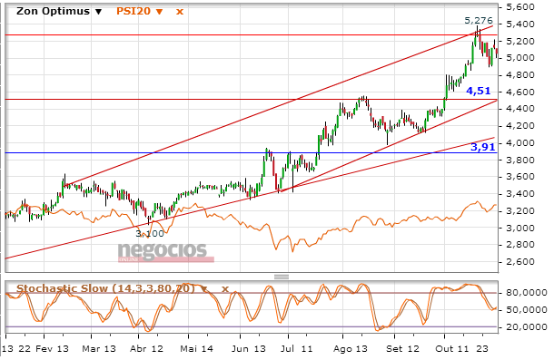Click the Mai 14 date label

(196, 349)
